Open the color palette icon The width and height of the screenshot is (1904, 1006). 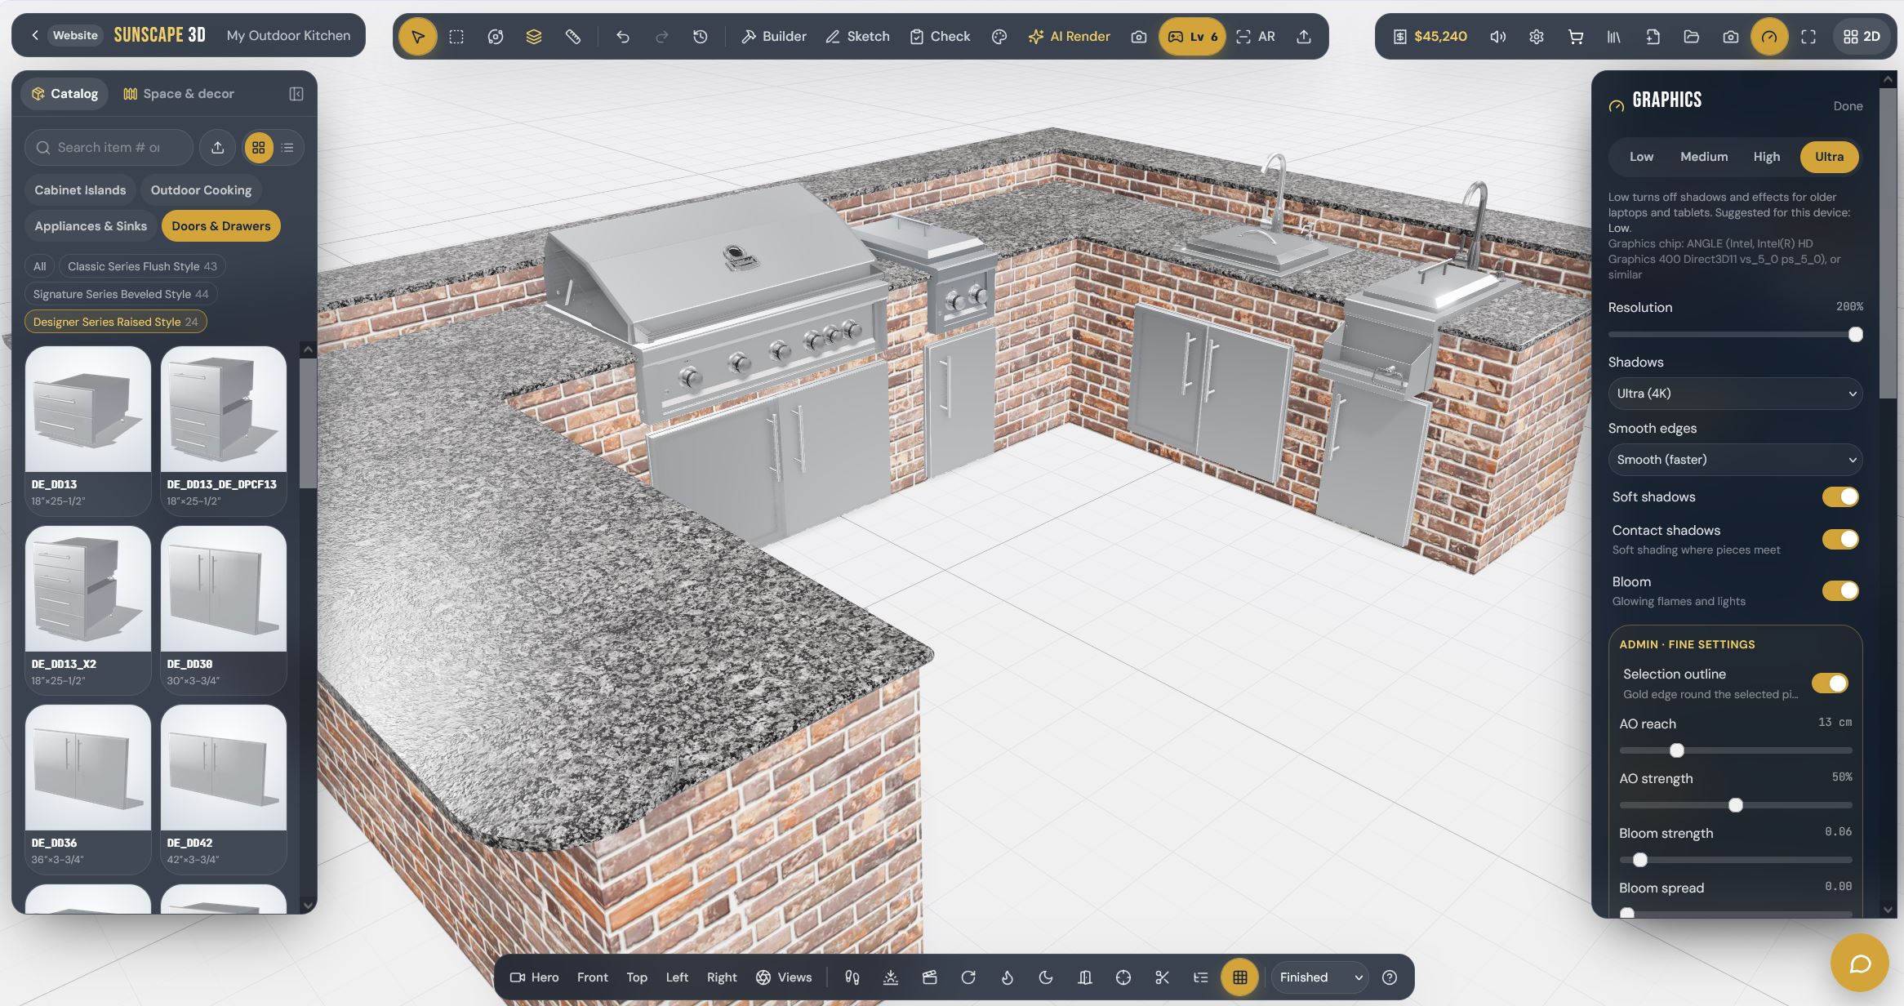pos(999,37)
